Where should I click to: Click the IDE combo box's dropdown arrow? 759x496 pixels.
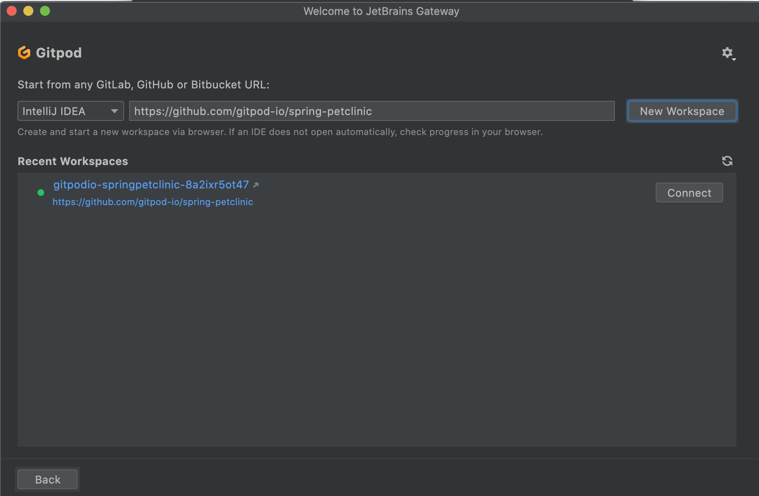114,111
